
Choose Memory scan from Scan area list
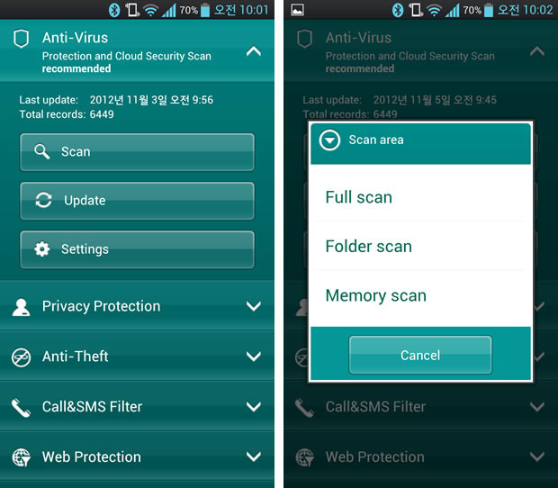[420, 295]
